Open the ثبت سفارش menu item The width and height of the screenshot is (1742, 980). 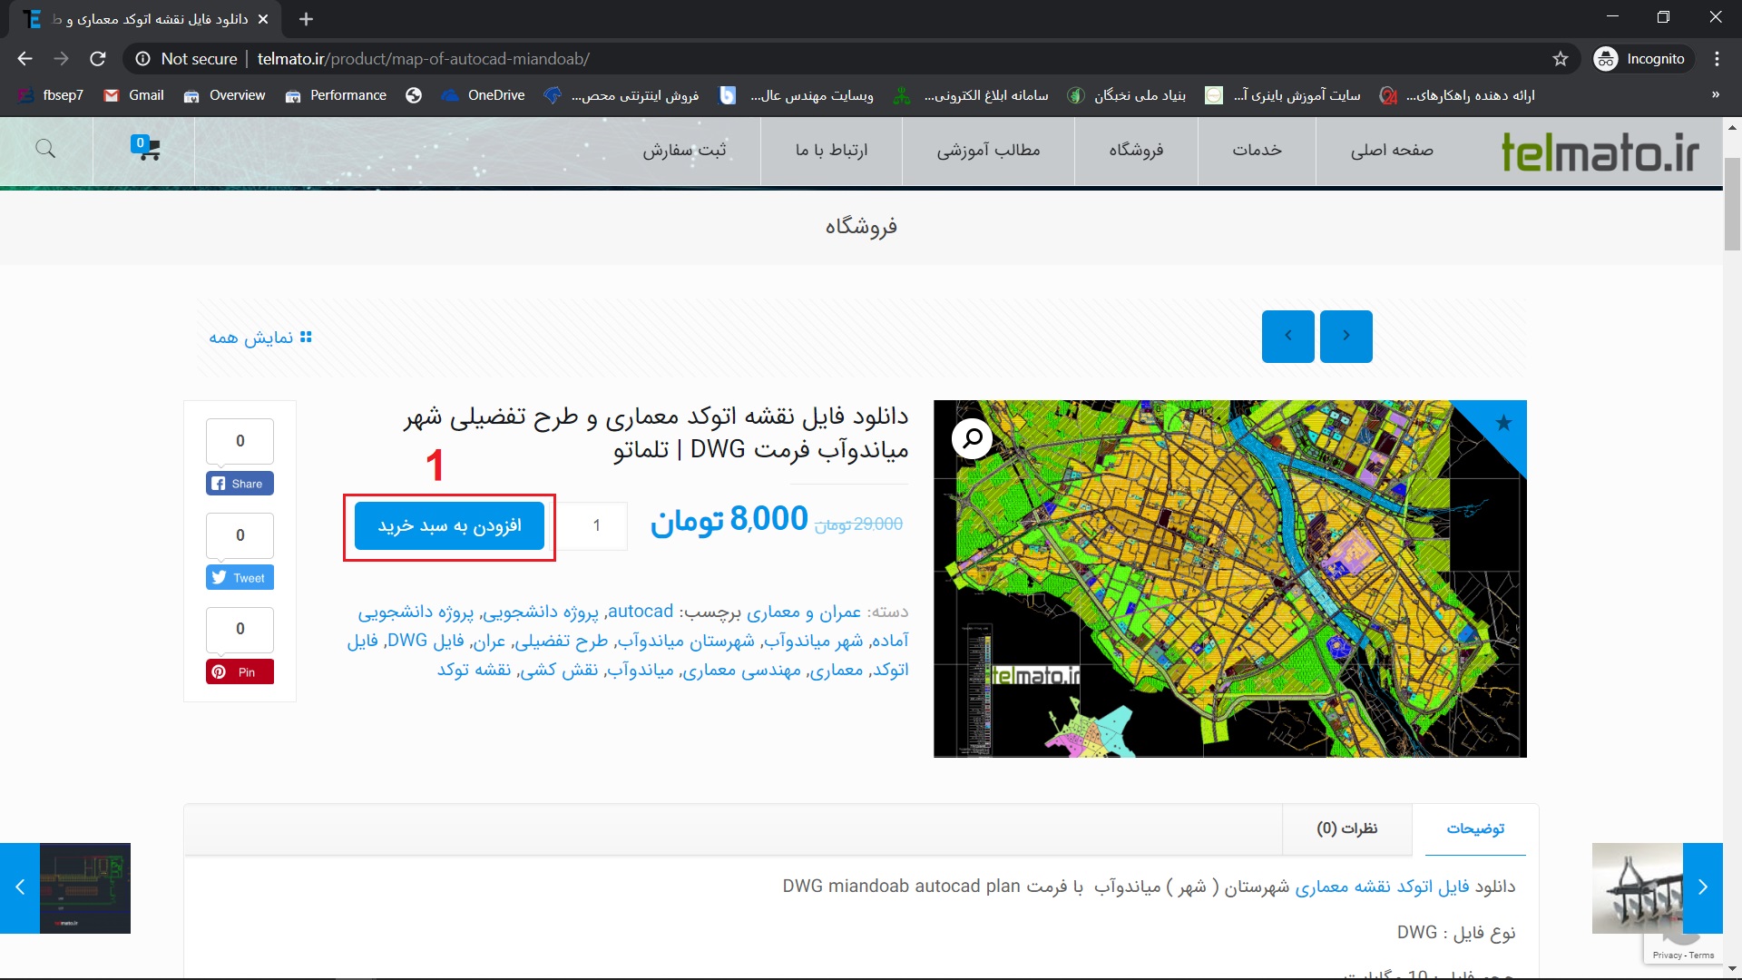(x=684, y=151)
